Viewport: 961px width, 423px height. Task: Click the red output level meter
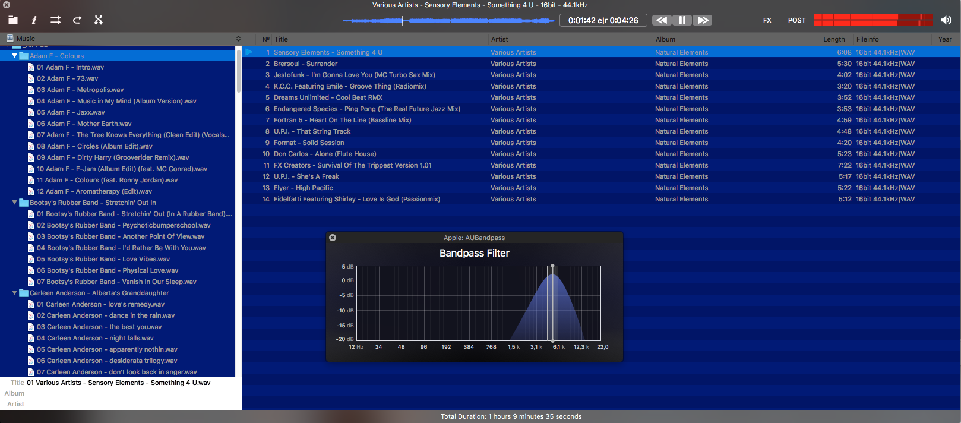(874, 20)
